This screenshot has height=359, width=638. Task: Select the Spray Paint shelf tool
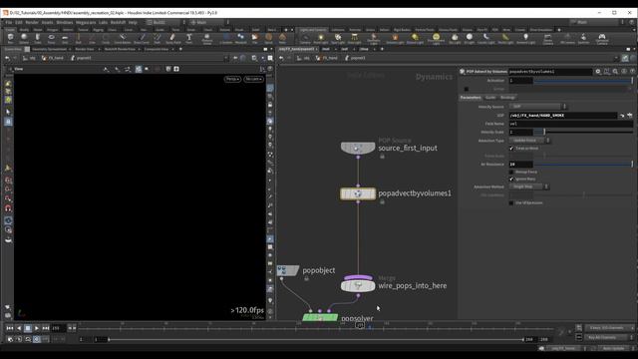[172, 38]
